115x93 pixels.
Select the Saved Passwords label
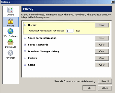(x=38, y=45)
